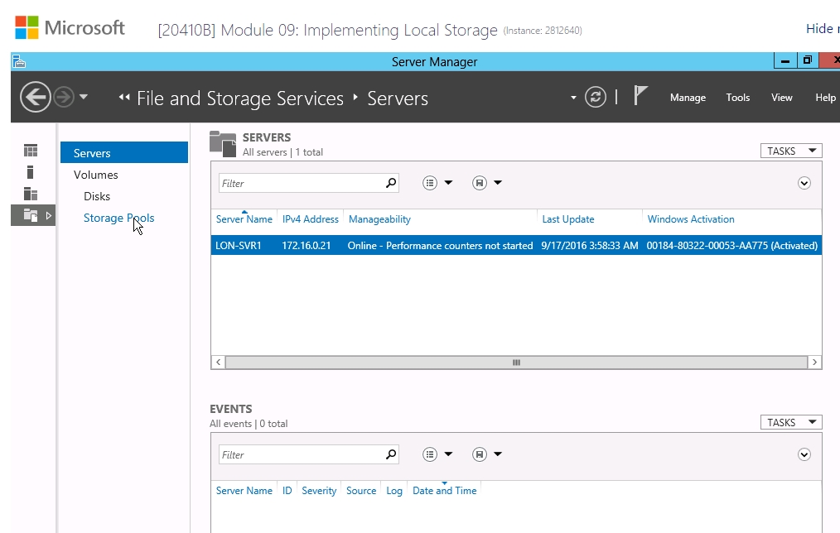This screenshot has height=533, width=840.
Task: Sort Events by Log column
Action: coord(393,490)
